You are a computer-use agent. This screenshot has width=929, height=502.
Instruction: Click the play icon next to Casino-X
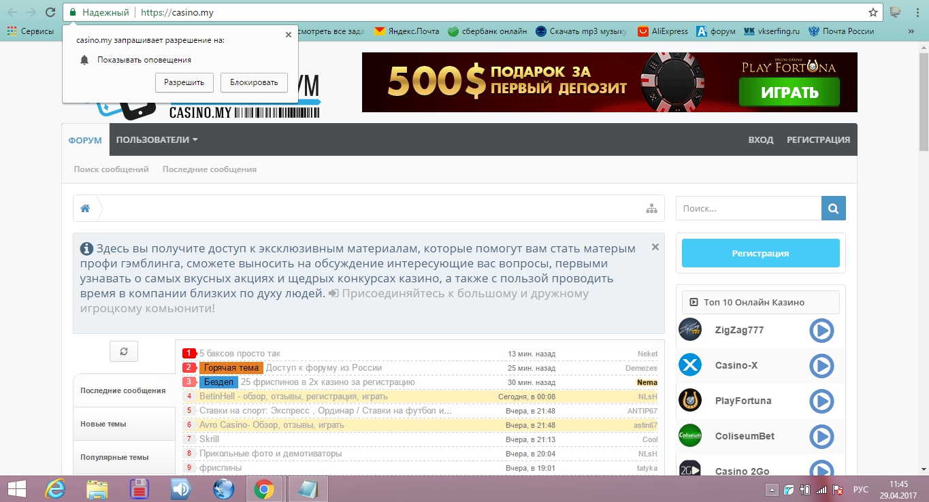[x=821, y=365]
